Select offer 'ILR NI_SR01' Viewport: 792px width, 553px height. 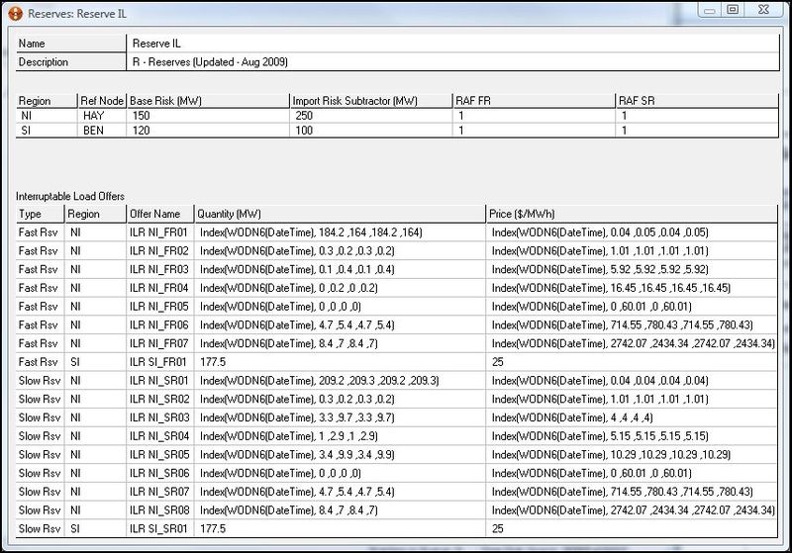160,381
